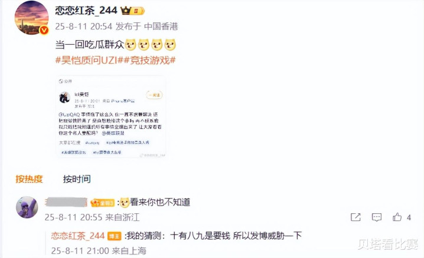Open 恋恋红茶_244 profile avatar
The width and height of the screenshot is (424, 258).
31,18
